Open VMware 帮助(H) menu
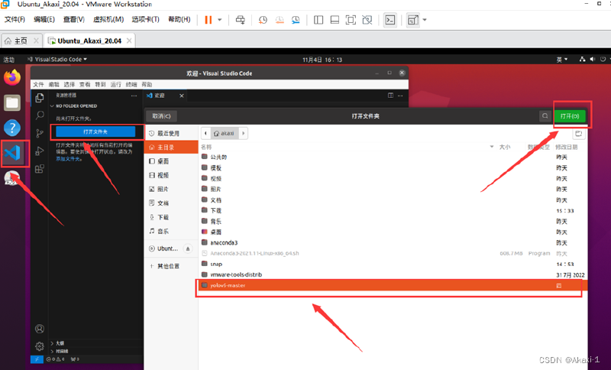This screenshot has width=611, height=370. coord(179,20)
